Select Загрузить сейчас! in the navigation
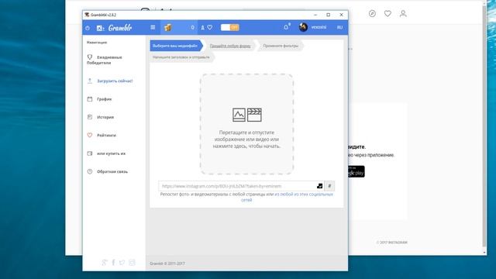Screen dimensions: 496x279 (x=115, y=81)
